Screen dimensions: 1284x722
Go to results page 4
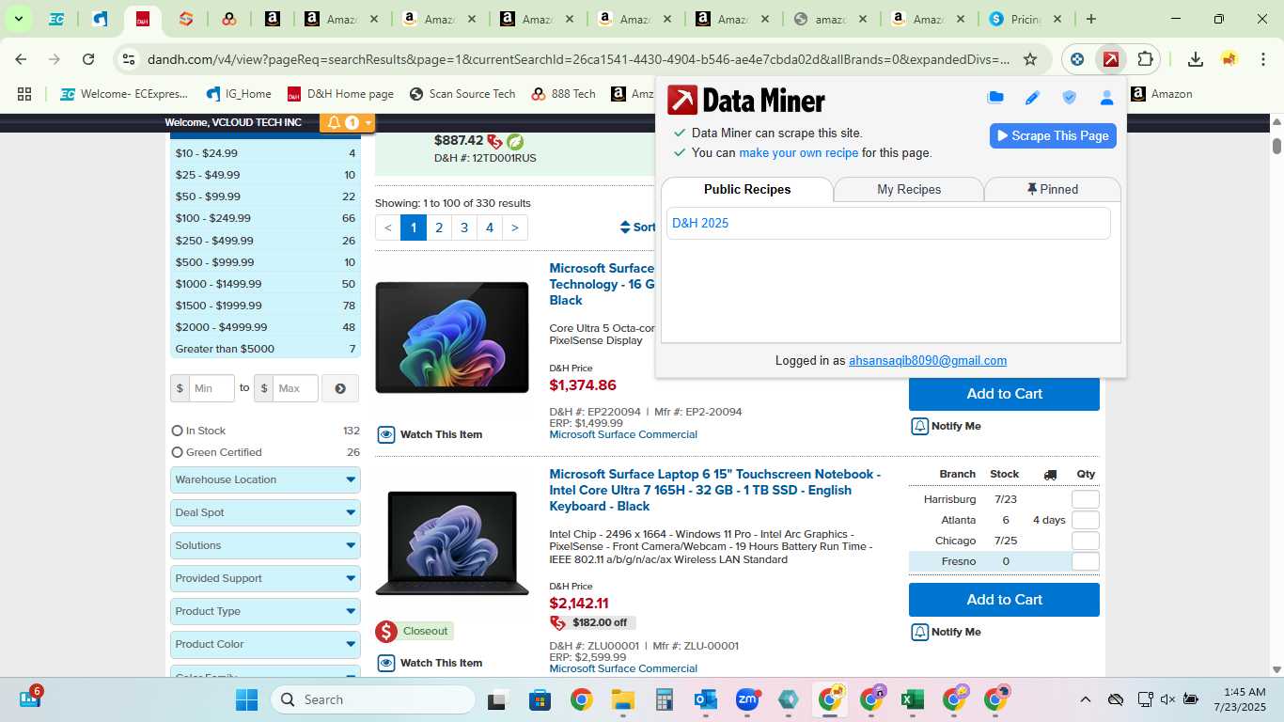(x=490, y=228)
